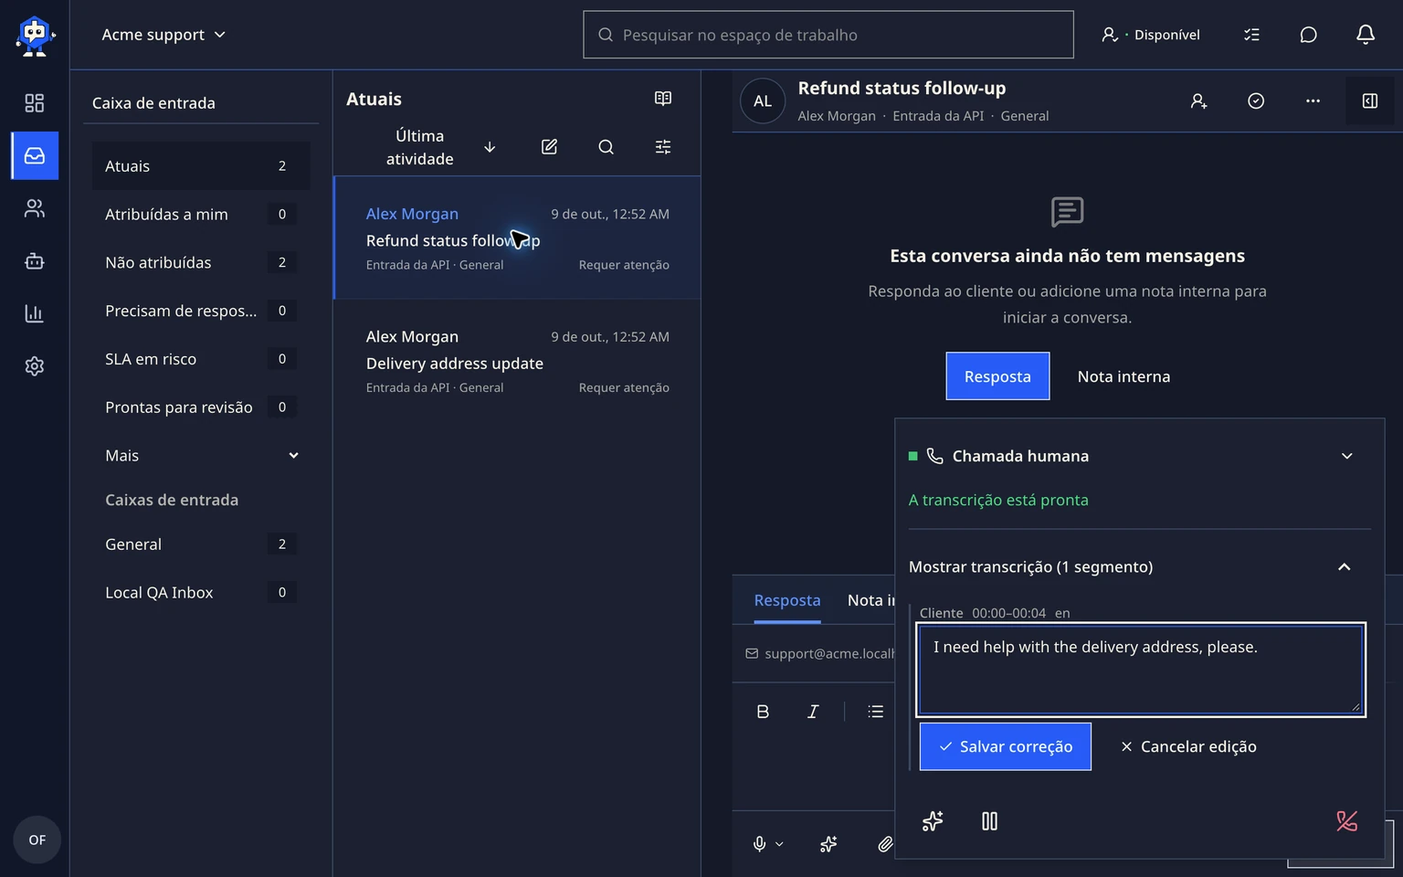Open the contacts icon in left rail
1403x877 pixels.
pyautogui.click(x=35, y=208)
